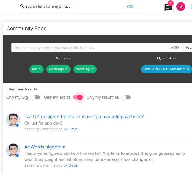
Task: Enable Only my Industries filter
Action: tap(126, 97)
